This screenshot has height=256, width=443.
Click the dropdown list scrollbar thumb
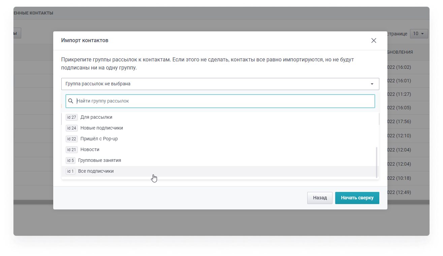pos(377,162)
